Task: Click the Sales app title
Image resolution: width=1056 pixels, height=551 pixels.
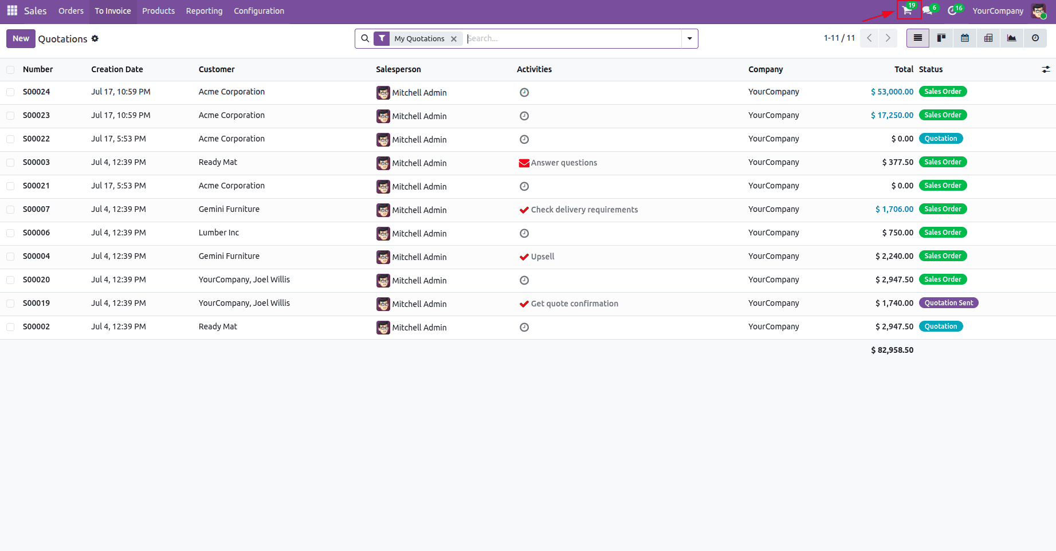Action: (x=36, y=11)
